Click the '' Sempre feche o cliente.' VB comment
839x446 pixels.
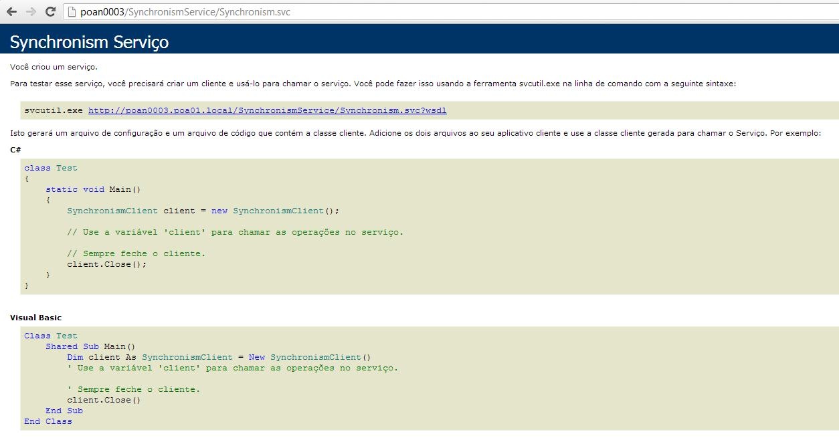(x=134, y=389)
